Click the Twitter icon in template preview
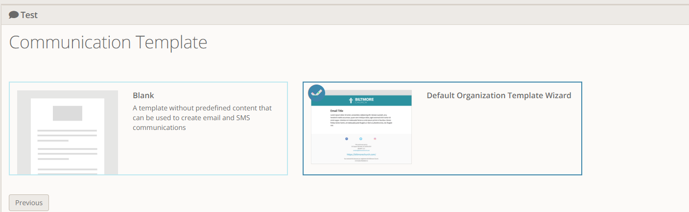This screenshot has width=689, height=212. (361, 139)
